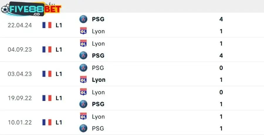264x135 pixels.
Task: Select the L1 league label for 19.09.22
Action: point(59,98)
